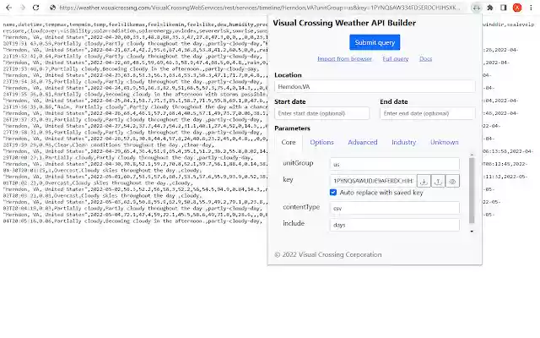Viewport: 540px width, 338px height.
Task: Click the parameters panel scrollbar thumb
Action: (472, 190)
